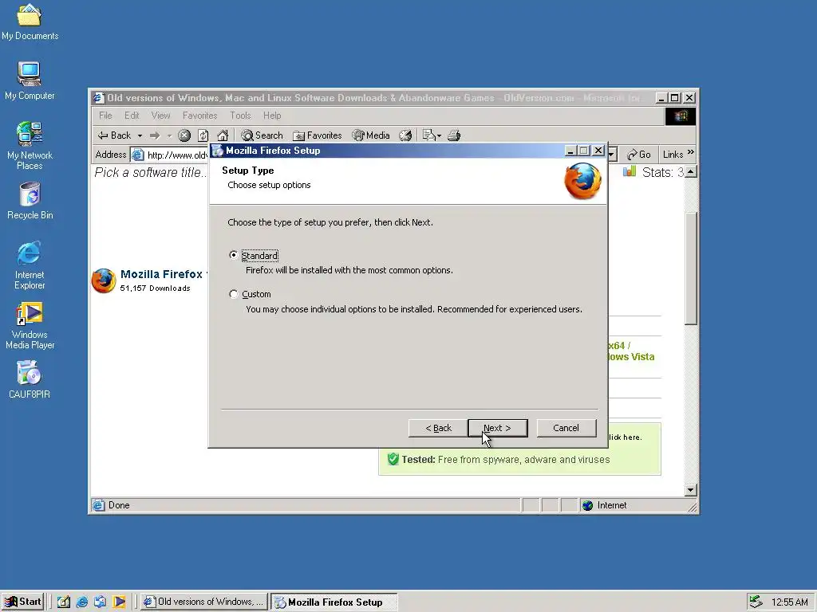Open the File menu in Internet Explorer
Viewport: 817px width, 612px height.
105,116
